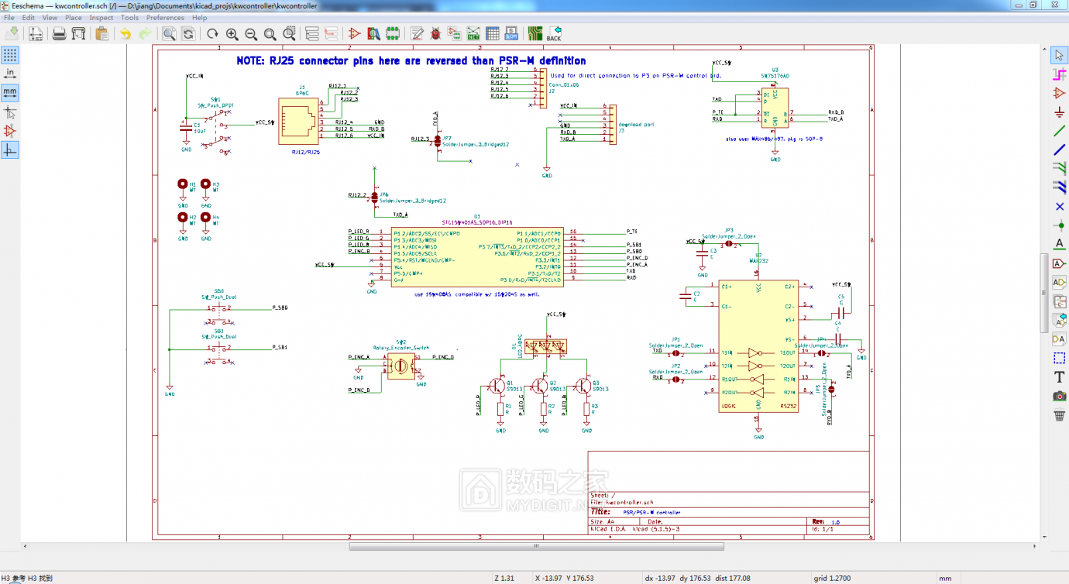This screenshot has height=584, width=1069.
Task: Select the place hierarchical label tool
Action: click(1059, 283)
